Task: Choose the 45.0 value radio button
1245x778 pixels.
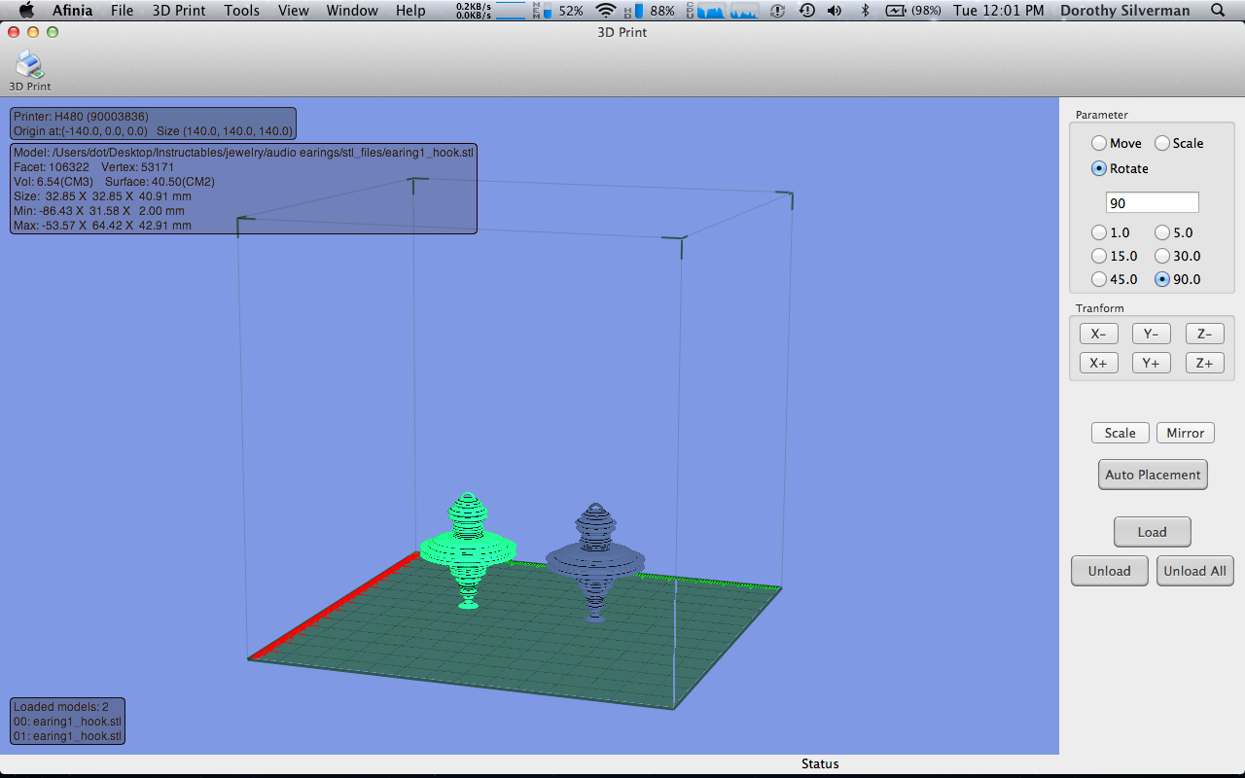Action: coord(1099,279)
